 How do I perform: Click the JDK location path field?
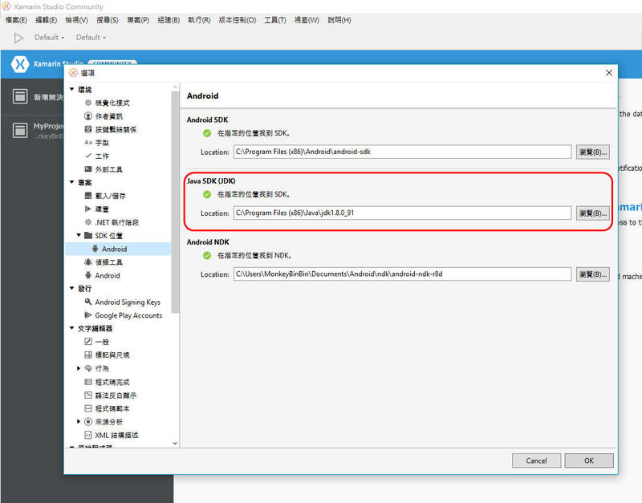tap(403, 213)
